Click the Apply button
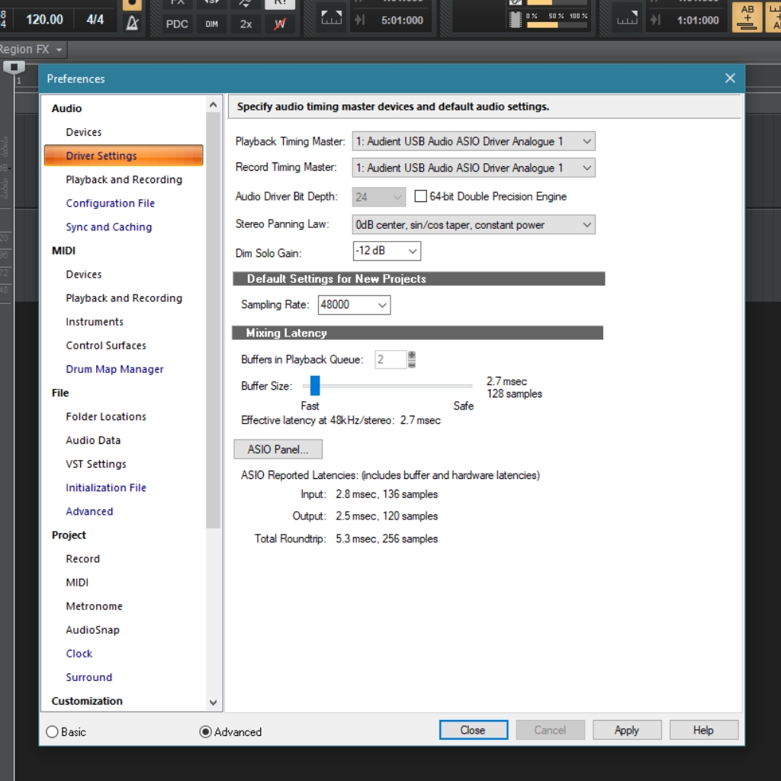This screenshot has height=781, width=781. 627,730
